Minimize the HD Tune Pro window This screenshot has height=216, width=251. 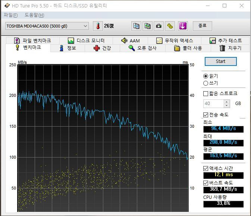click(x=208, y=6)
